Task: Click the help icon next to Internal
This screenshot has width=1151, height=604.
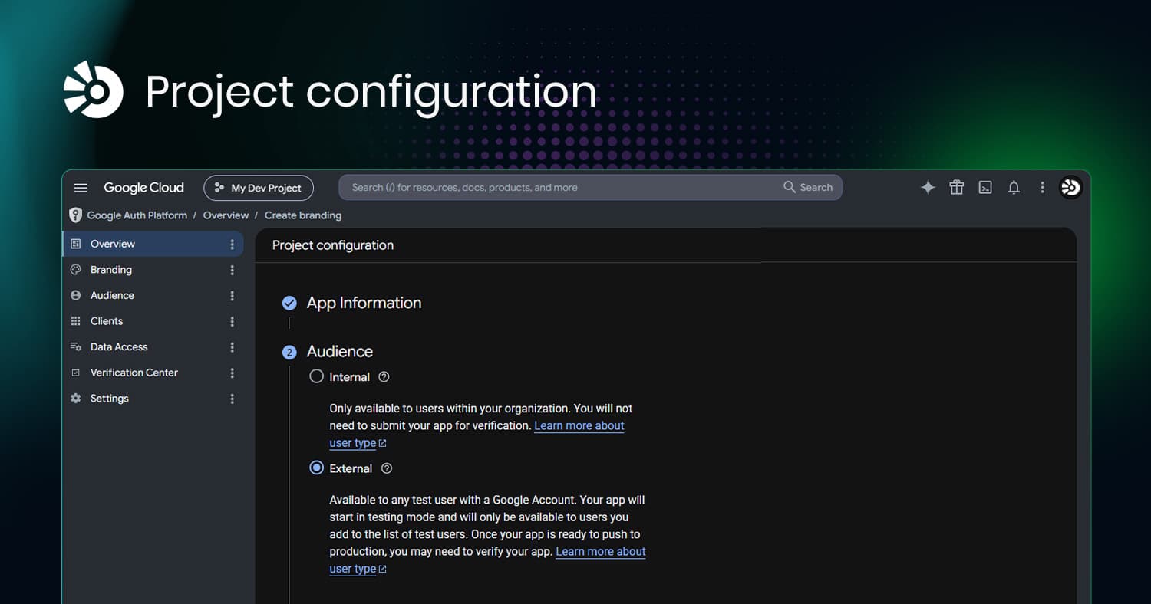Action: pyautogui.click(x=384, y=377)
